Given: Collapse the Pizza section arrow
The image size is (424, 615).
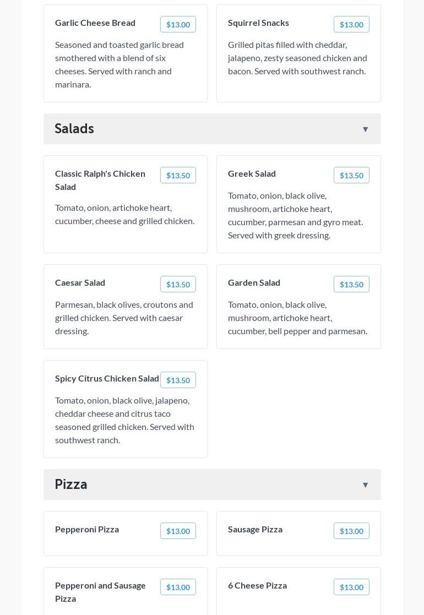Looking at the screenshot, I should [365, 485].
